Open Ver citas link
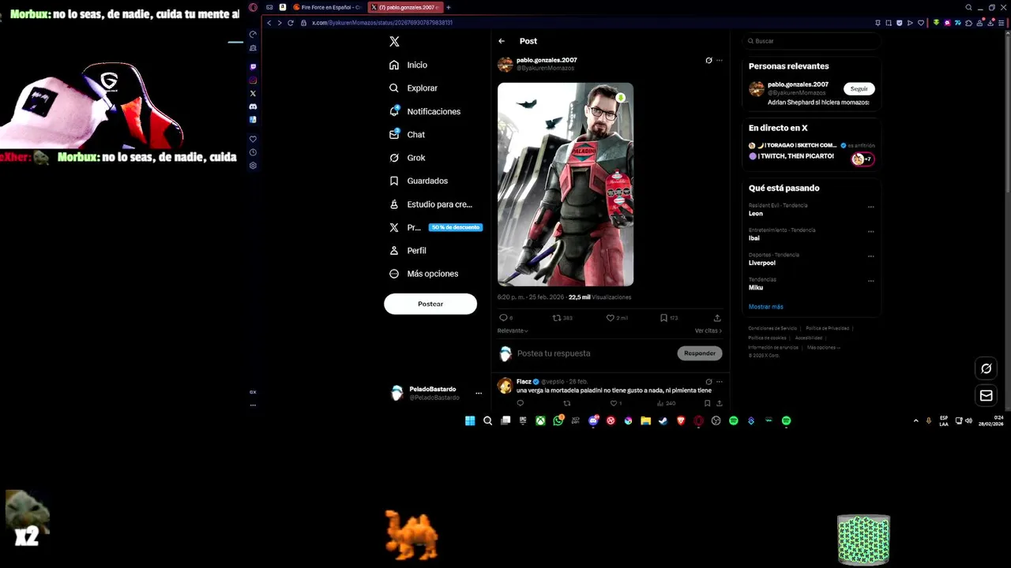Screen dimensions: 1011x568 pos(708,331)
